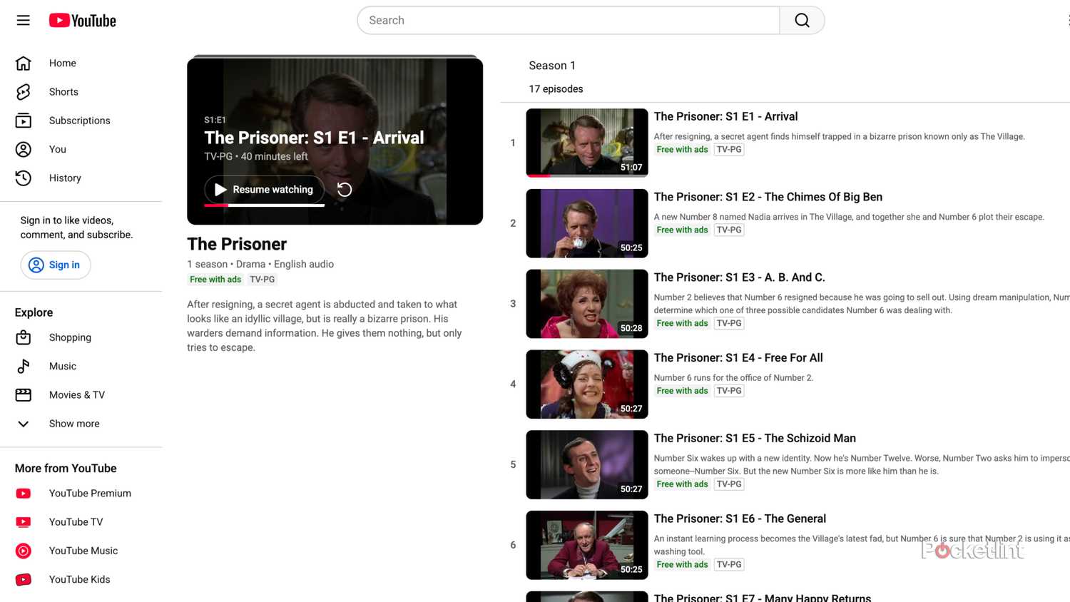Open History in sidebar
Screen dimensions: 1070x602
[81, 178]
